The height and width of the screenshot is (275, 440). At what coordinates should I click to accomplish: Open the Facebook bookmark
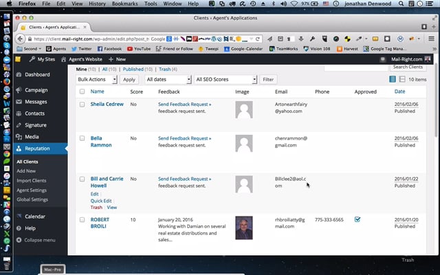(x=109, y=49)
